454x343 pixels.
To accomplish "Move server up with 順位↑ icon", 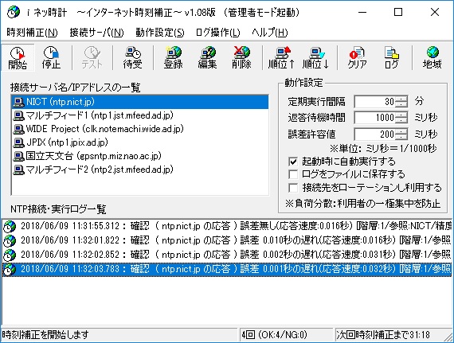I will [281, 57].
